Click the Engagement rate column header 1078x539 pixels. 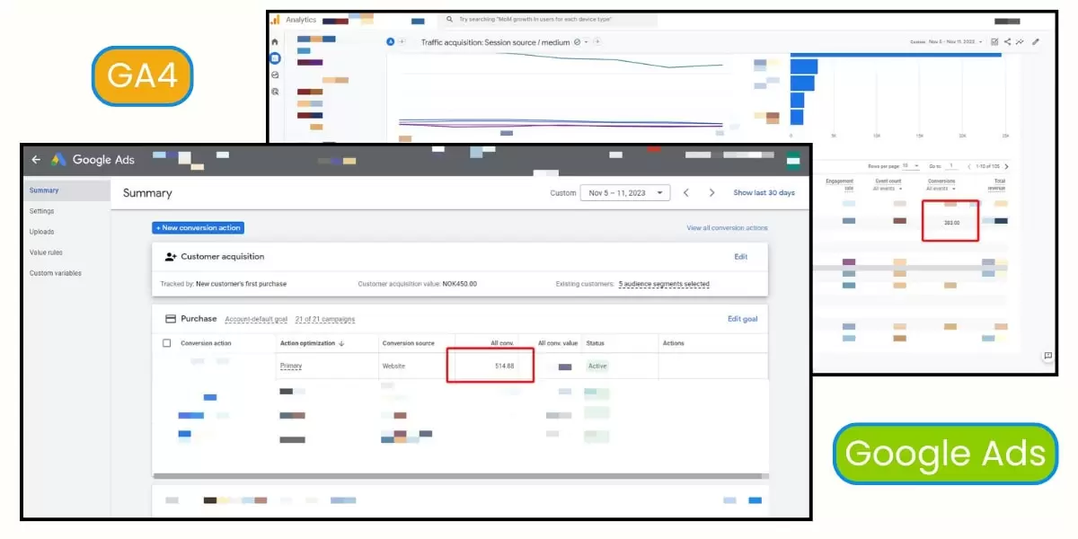840,184
